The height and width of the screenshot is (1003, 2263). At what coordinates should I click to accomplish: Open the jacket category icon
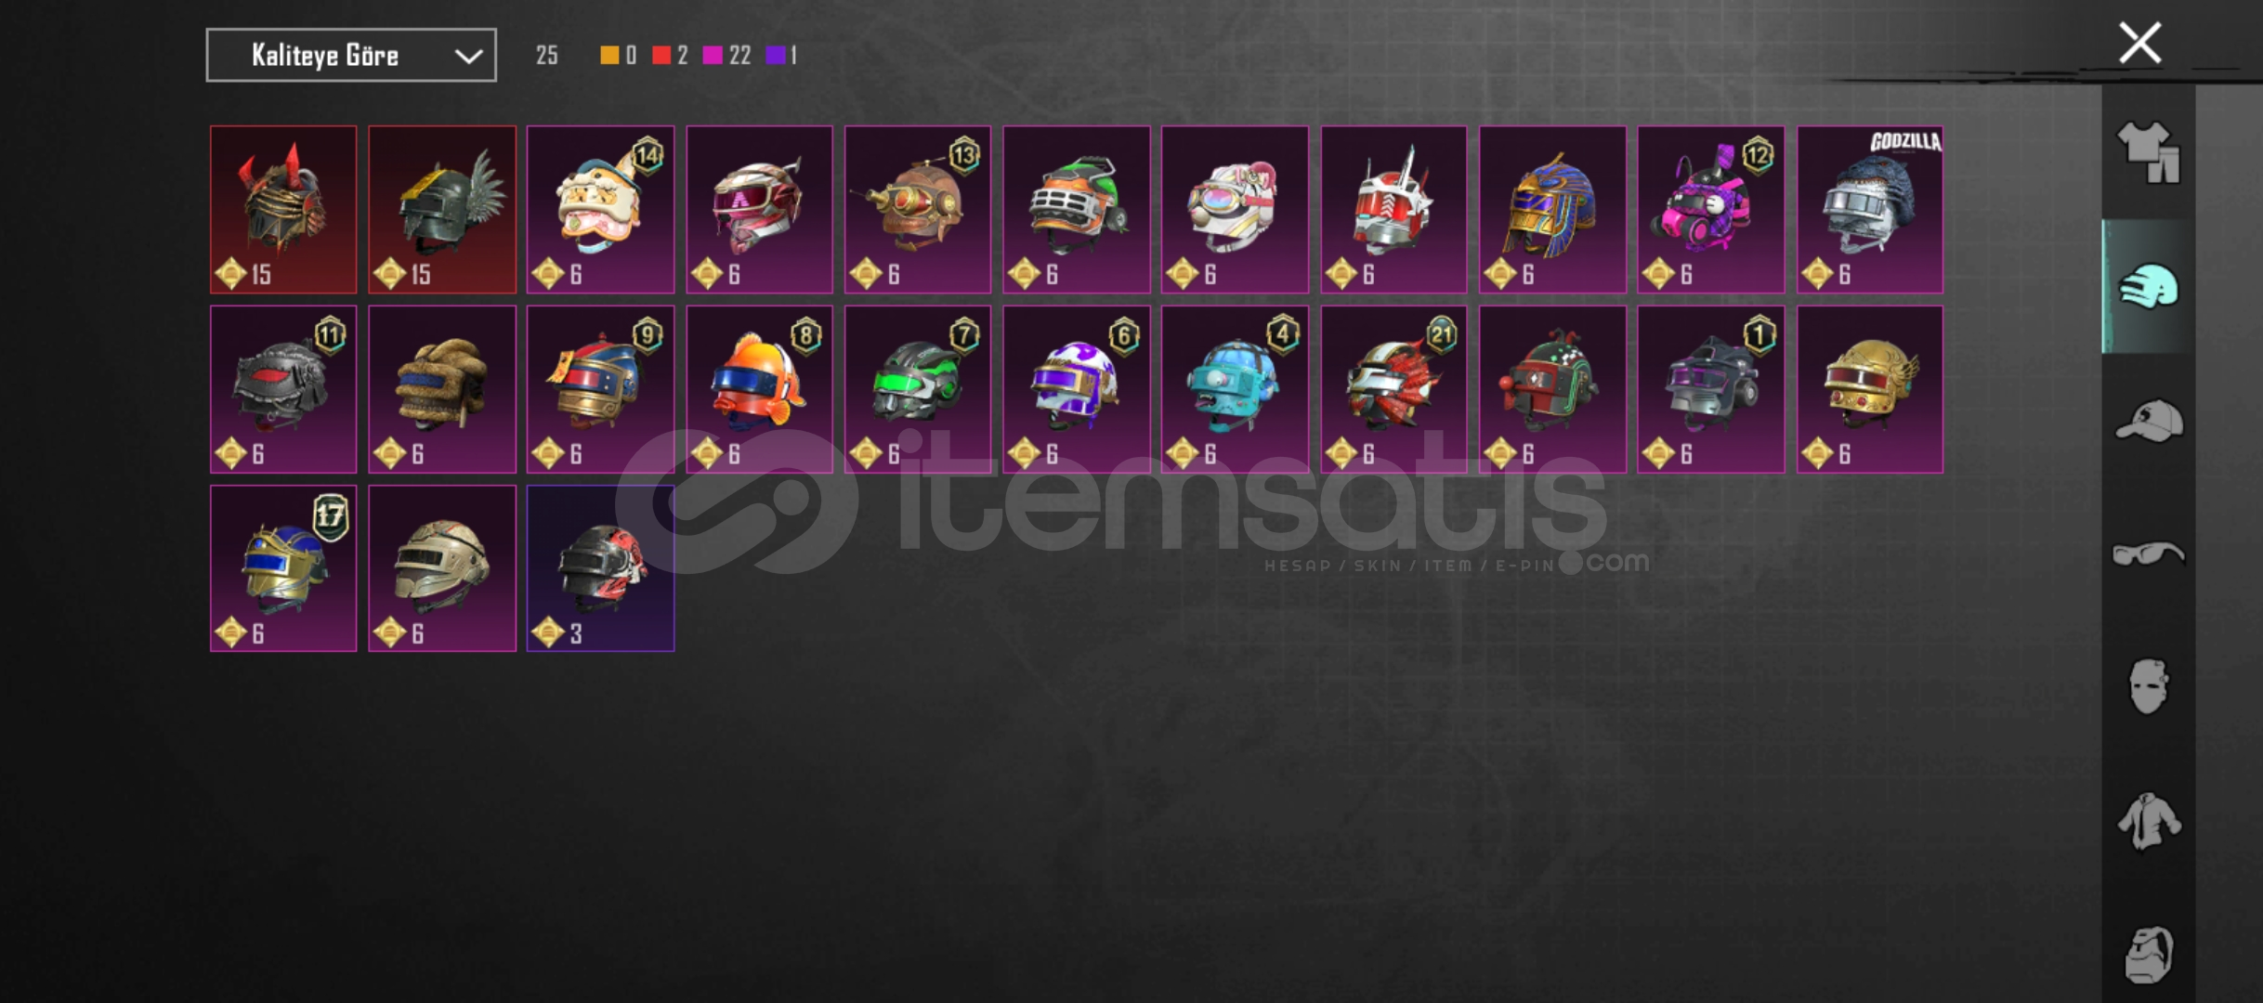pyautogui.click(x=2149, y=821)
